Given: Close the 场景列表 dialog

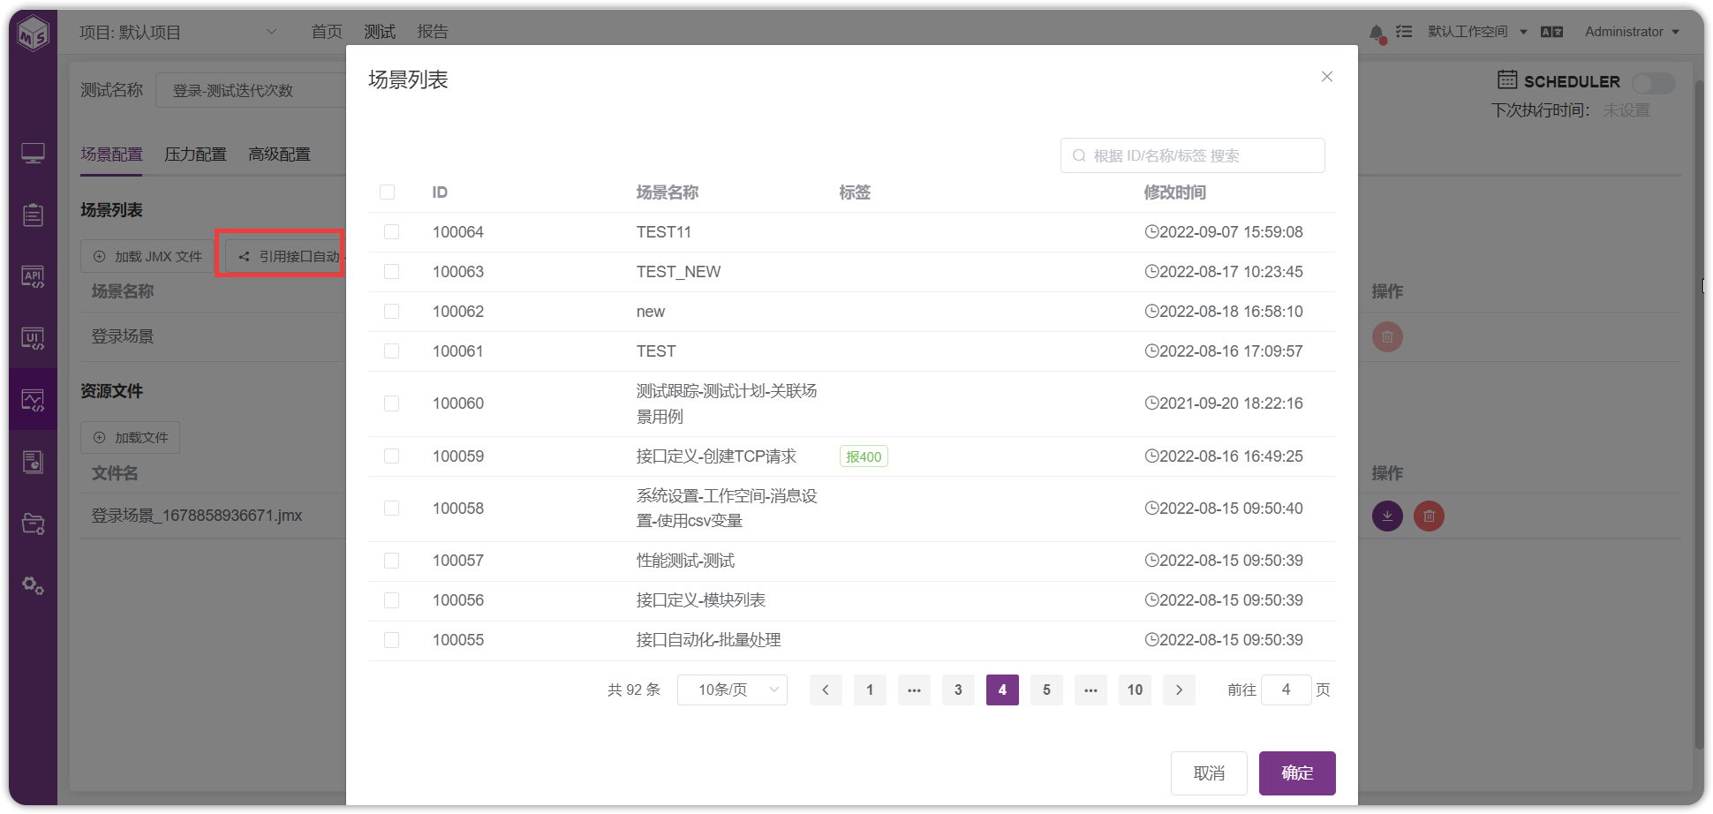Looking at the screenshot, I should point(1326,77).
